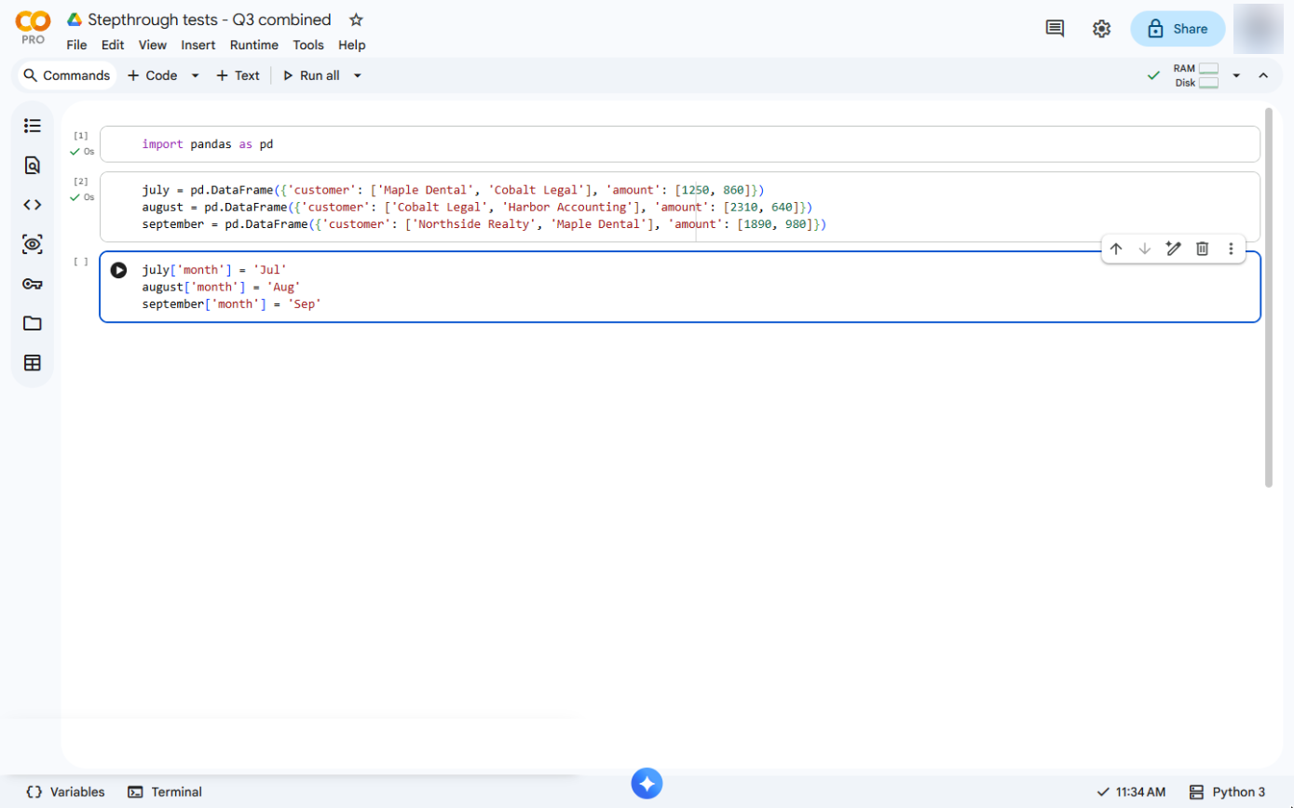Open AI code edit wand icon

[x=1174, y=249]
